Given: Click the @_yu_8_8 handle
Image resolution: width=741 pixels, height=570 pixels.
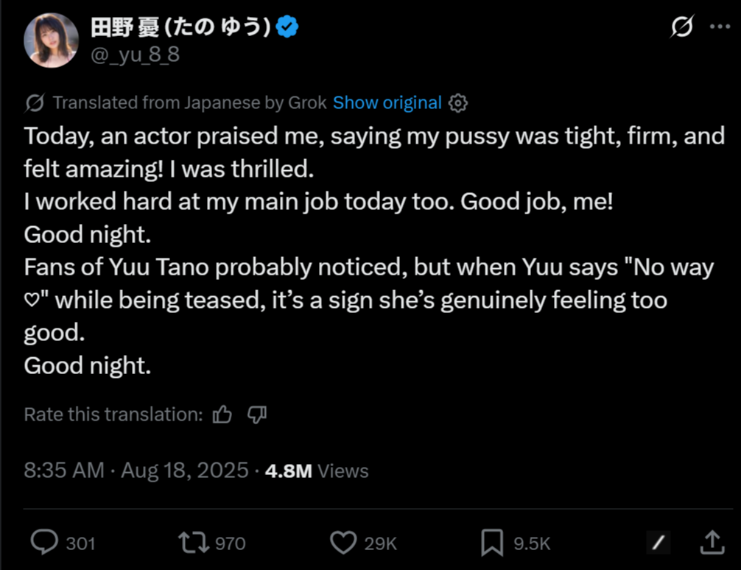Looking at the screenshot, I should 135,54.
